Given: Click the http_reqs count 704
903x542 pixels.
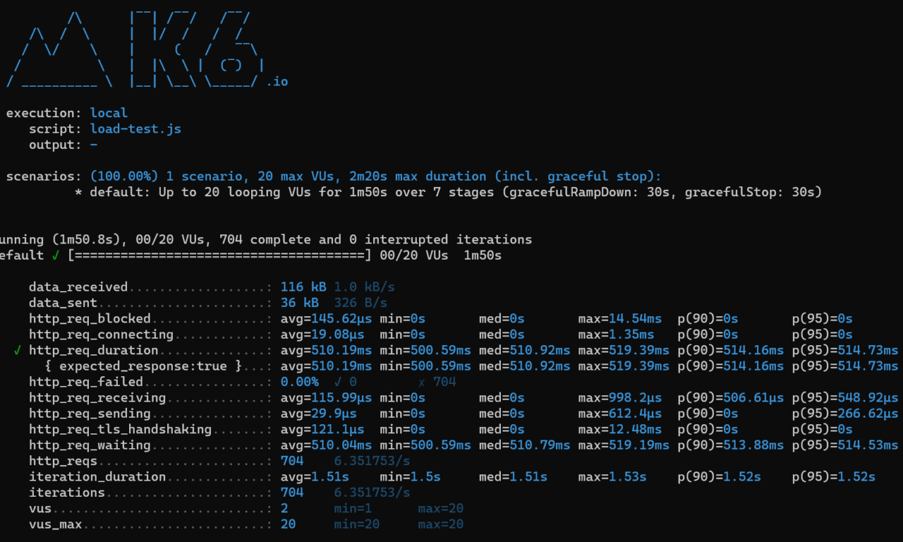Looking at the screenshot, I should pos(292,461).
